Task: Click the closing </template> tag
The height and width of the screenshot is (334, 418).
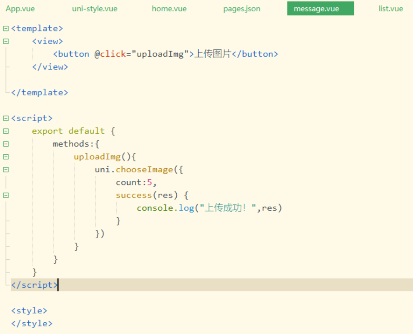Action: pyautogui.click(x=40, y=93)
